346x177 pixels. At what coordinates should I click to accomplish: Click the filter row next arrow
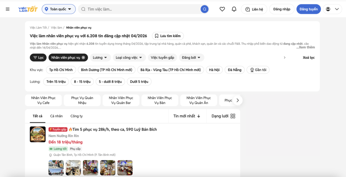click(285, 58)
